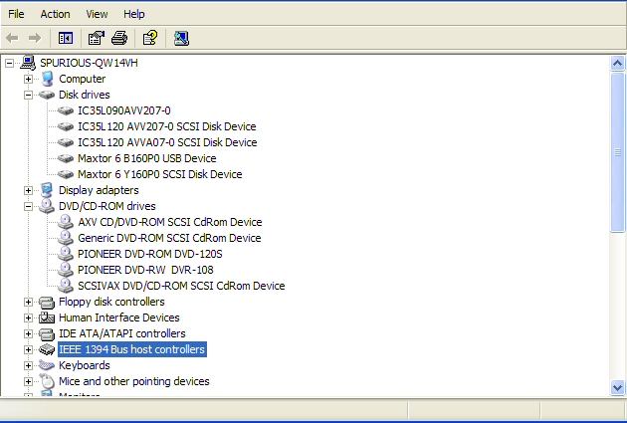627x423 pixels.
Task: Select Human Interface Devices in tree
Action: [118, 317]
